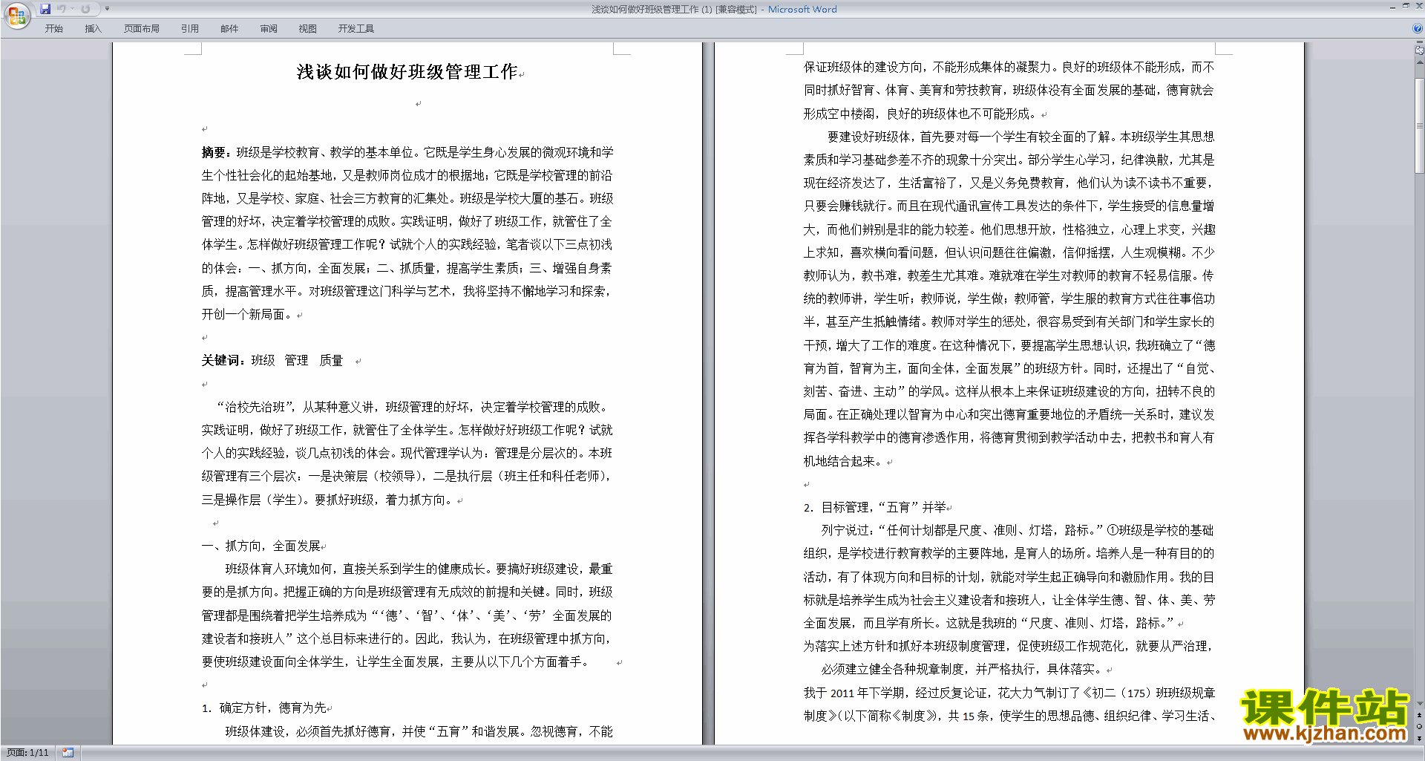Click heading 1. 确定方针，德育为先

point(264,708)
